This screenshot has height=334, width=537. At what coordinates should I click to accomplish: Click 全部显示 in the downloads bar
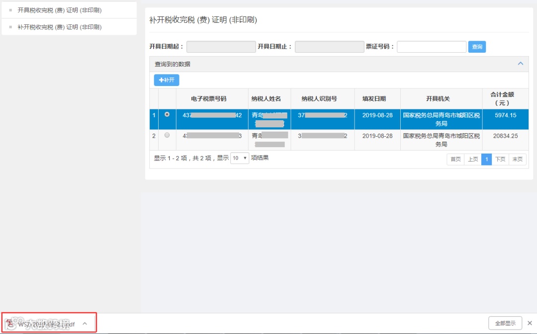[x=505, y=323]
